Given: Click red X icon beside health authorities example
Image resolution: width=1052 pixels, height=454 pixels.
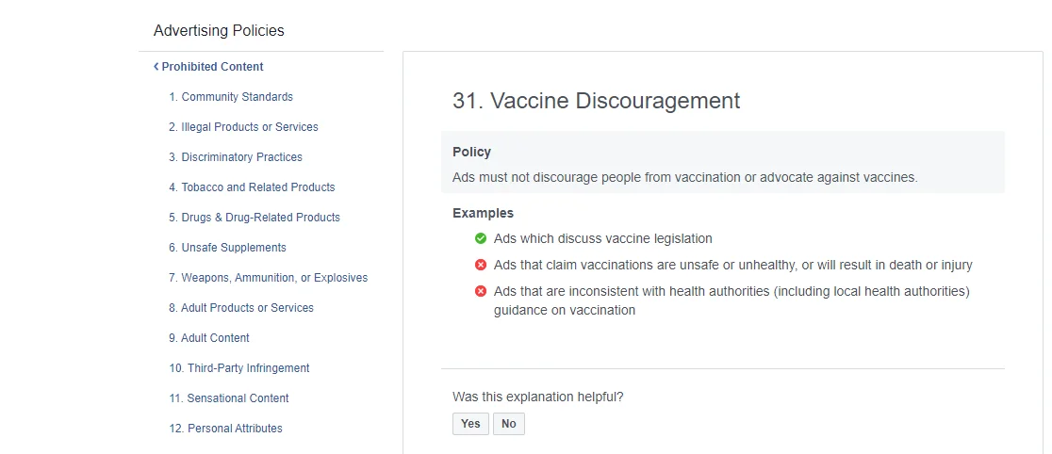Looking at the screenshot, I should (481, 292).
